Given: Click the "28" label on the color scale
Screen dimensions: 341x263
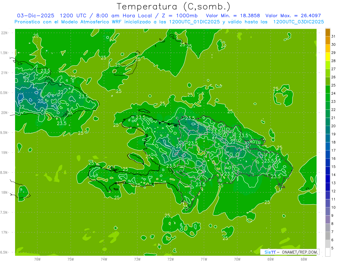Looking at the screenshot, I should click(x=333, y=61).
